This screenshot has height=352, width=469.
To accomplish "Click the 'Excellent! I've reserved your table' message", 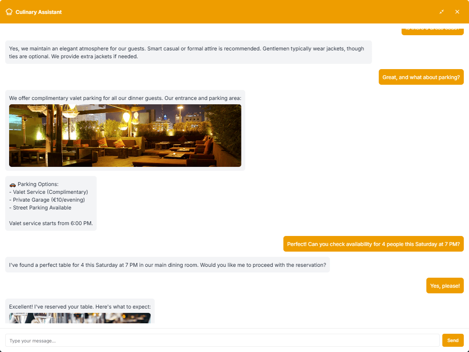I will [79, 306].
